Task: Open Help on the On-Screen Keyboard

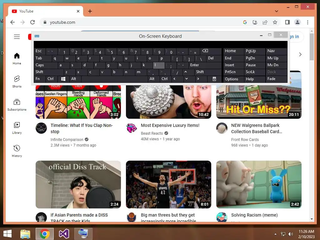Action: [254, 79]
